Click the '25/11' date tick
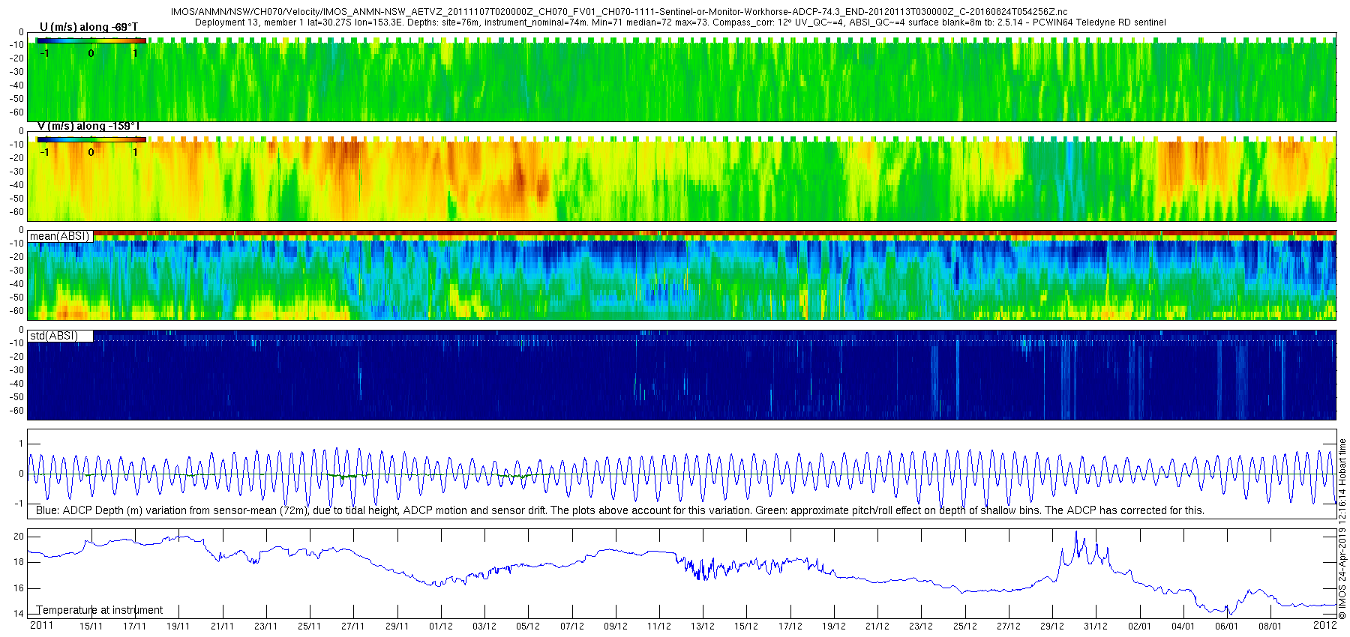Image resolution: width=1350 pixels, height=637 pixels. coord(309,627)
